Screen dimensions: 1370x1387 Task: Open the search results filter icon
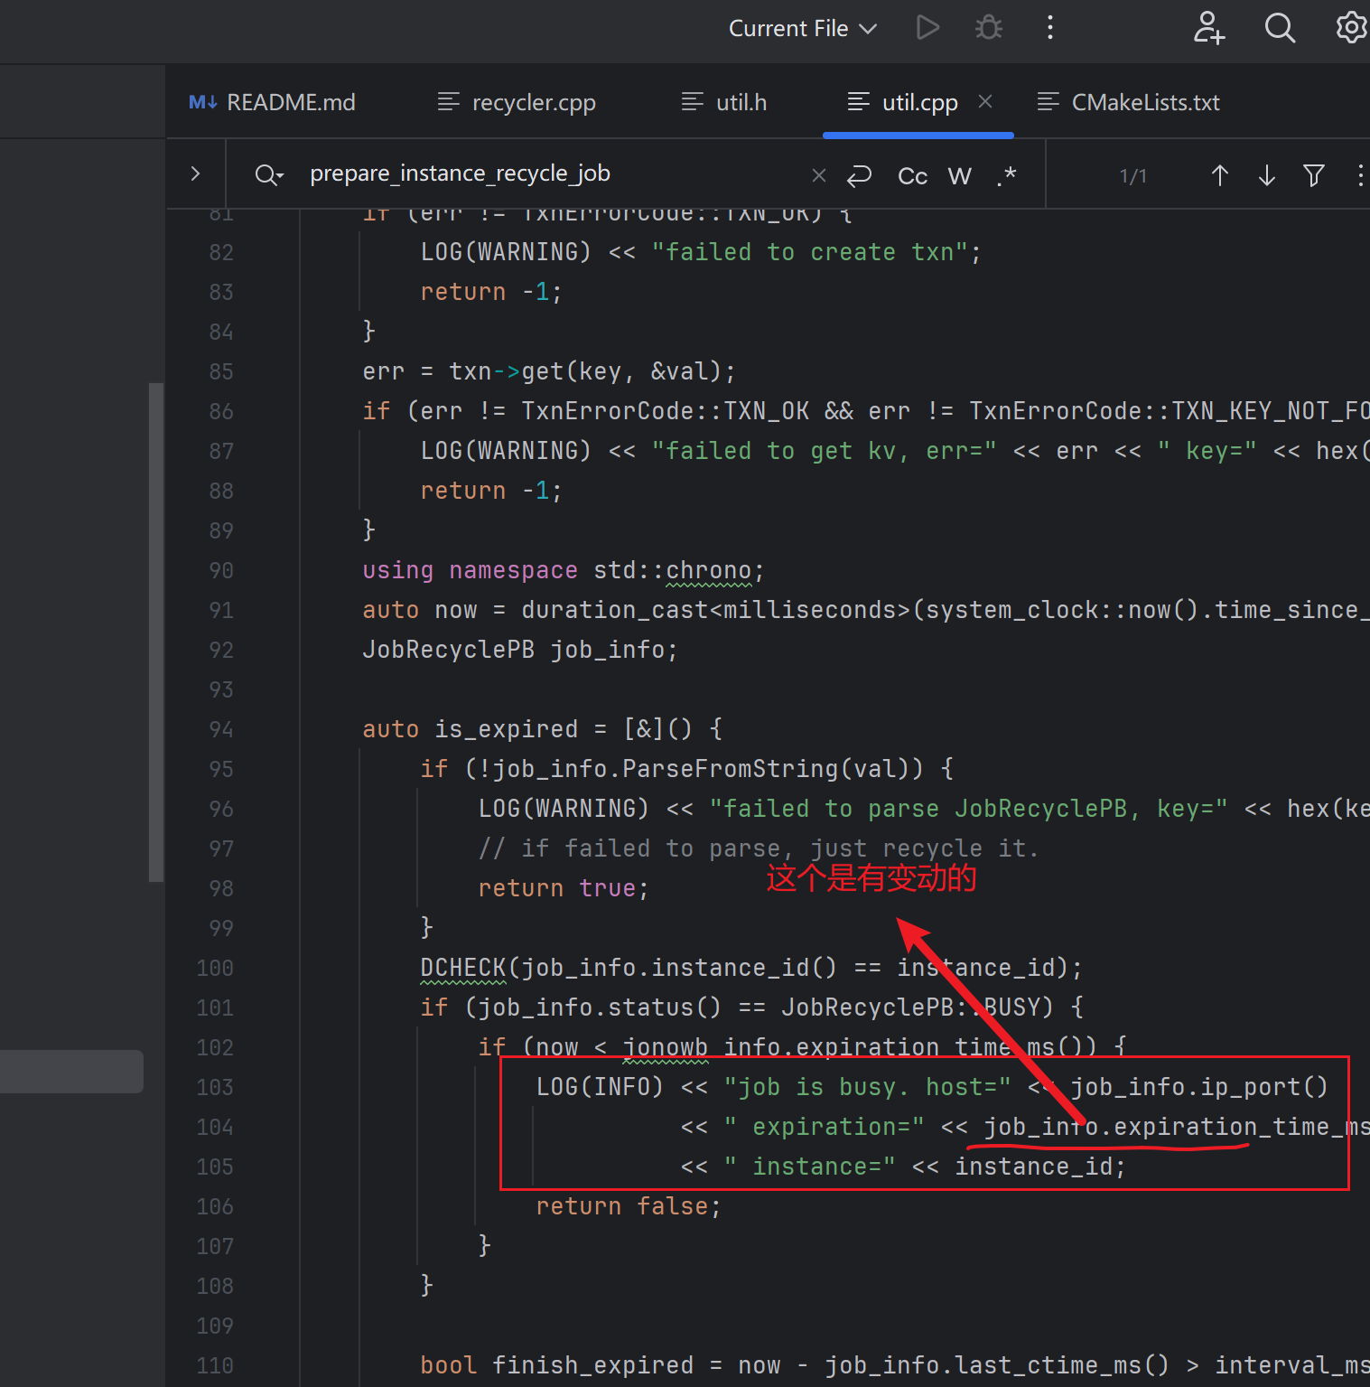coord(1314,175)
